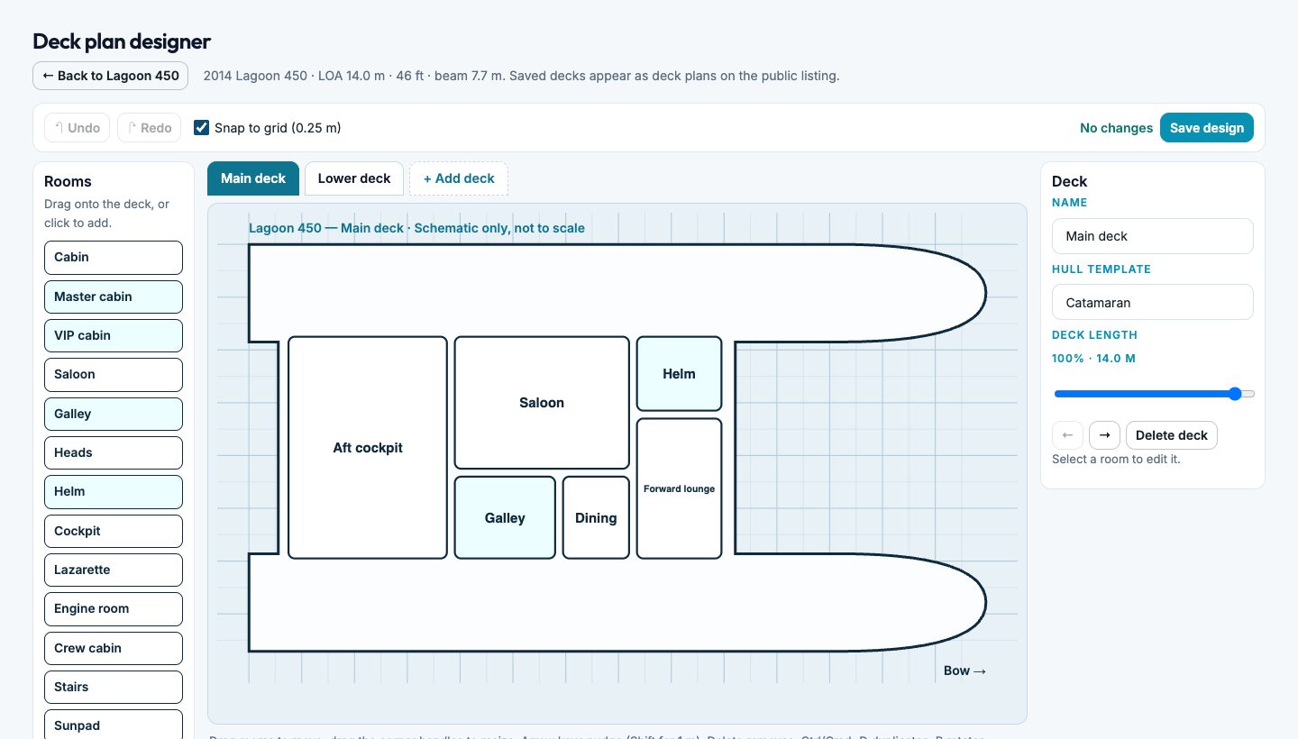Viewport: 1298px width, 739px height.
Task: Select the Helm room on the deck
Action: tap(679, 374)
